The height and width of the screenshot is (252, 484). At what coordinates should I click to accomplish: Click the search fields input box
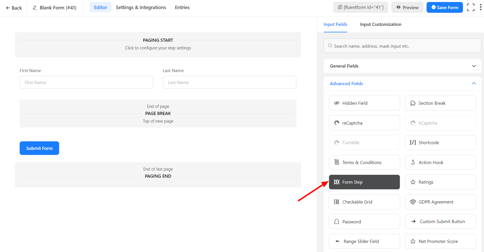(402, 46)
